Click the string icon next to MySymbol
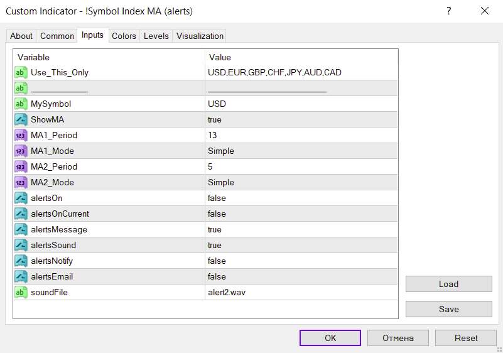 click(21, 104)
